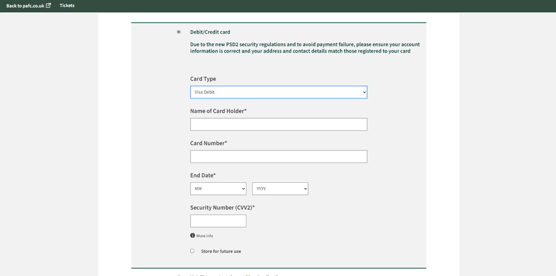Click the End Date label text
The height and width of the screenshot is (276, 556).
(203, 175)
